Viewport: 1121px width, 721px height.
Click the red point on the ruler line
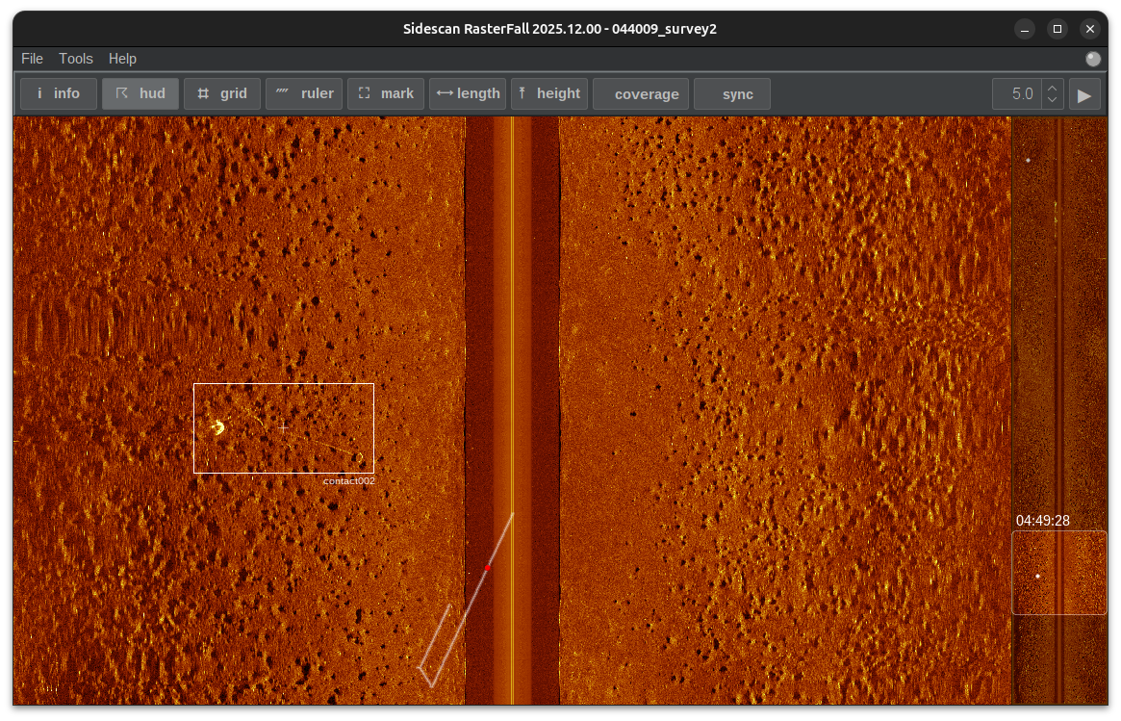point(487,568)
